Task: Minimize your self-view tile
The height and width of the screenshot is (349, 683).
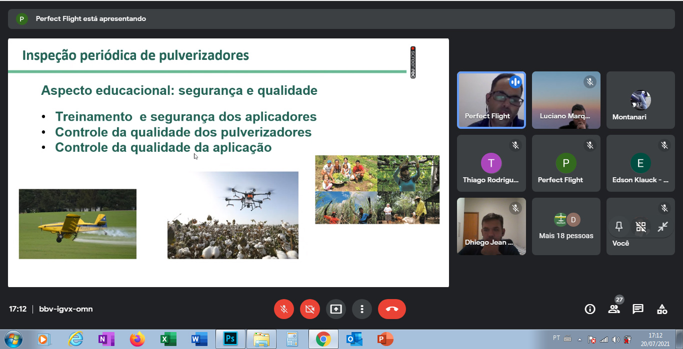Action: click(x=662, y=227)
